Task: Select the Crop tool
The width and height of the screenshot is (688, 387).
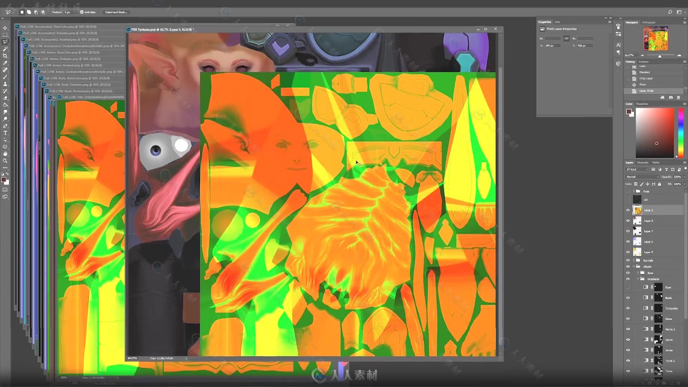Action: (5, 56)
